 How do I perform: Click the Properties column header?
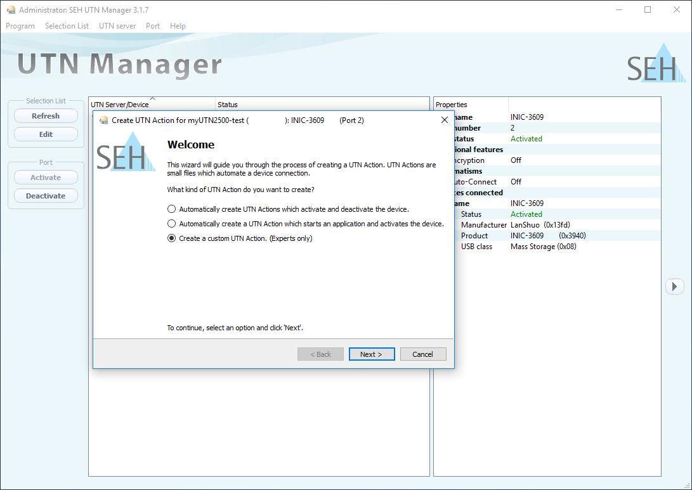471,105
